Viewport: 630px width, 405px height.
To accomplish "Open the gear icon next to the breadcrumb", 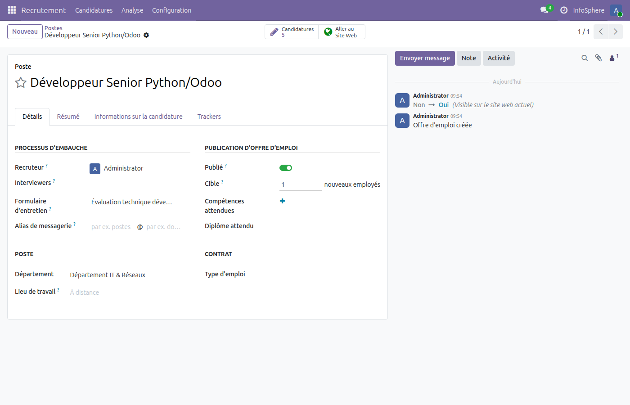I will click(x=146, y=35).
